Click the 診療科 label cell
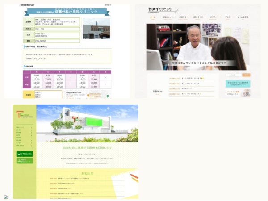The width and height of the screenshot is (268, 201). [29, 22]
